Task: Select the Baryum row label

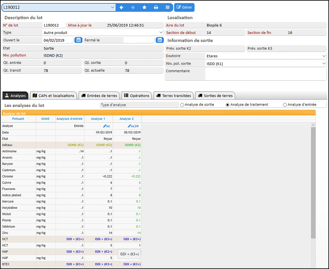Action: [x=7, y=164]
